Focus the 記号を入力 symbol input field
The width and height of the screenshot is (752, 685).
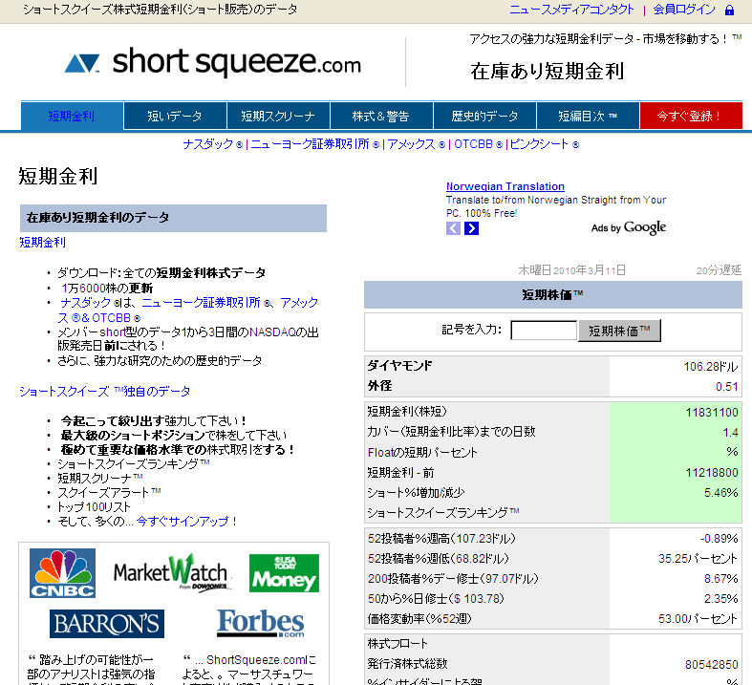tap(544, 331)
